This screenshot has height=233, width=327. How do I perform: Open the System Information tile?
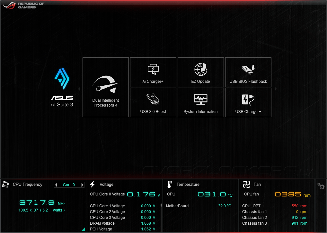pyautogui.click(x=201, y=102)
